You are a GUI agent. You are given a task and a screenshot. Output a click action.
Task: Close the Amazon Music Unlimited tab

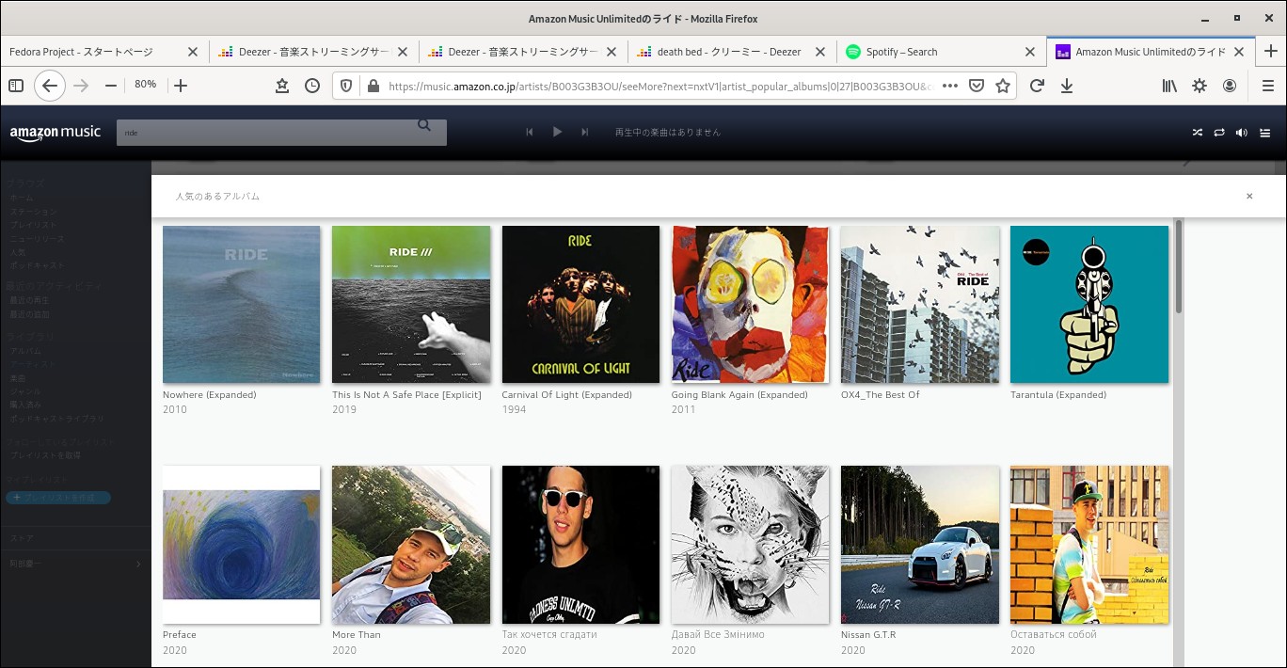[x=1239, y=52]
